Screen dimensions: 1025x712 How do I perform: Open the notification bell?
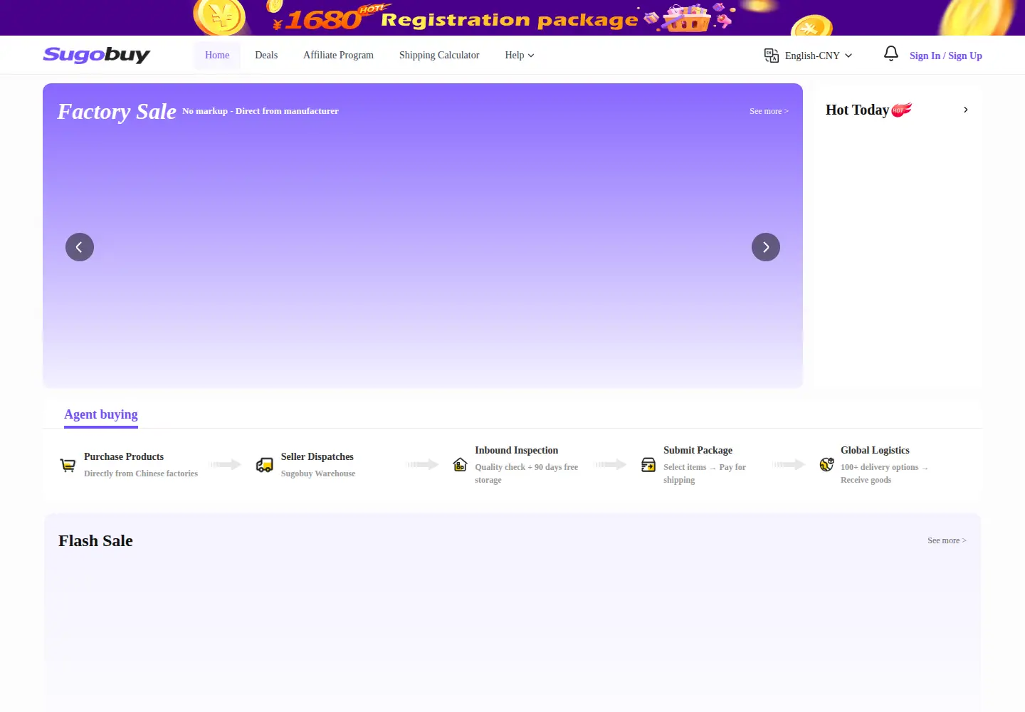pos(890,53)
